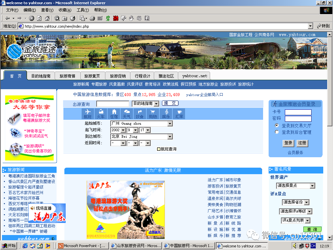Open the 收藏(A) menu

65,10
